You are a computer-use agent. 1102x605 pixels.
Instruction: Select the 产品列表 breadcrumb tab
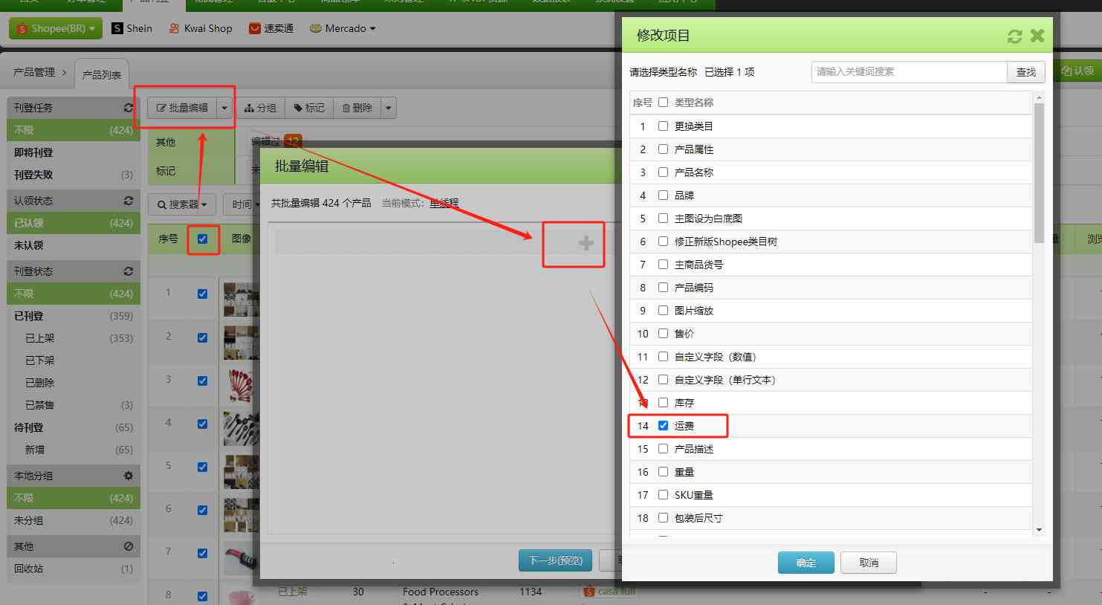[102, 74]
